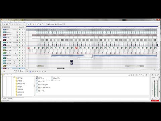Start preview with the Explorer play icon
The height and width of the screenshot is (121, 161).
click(x=139, y=75)
